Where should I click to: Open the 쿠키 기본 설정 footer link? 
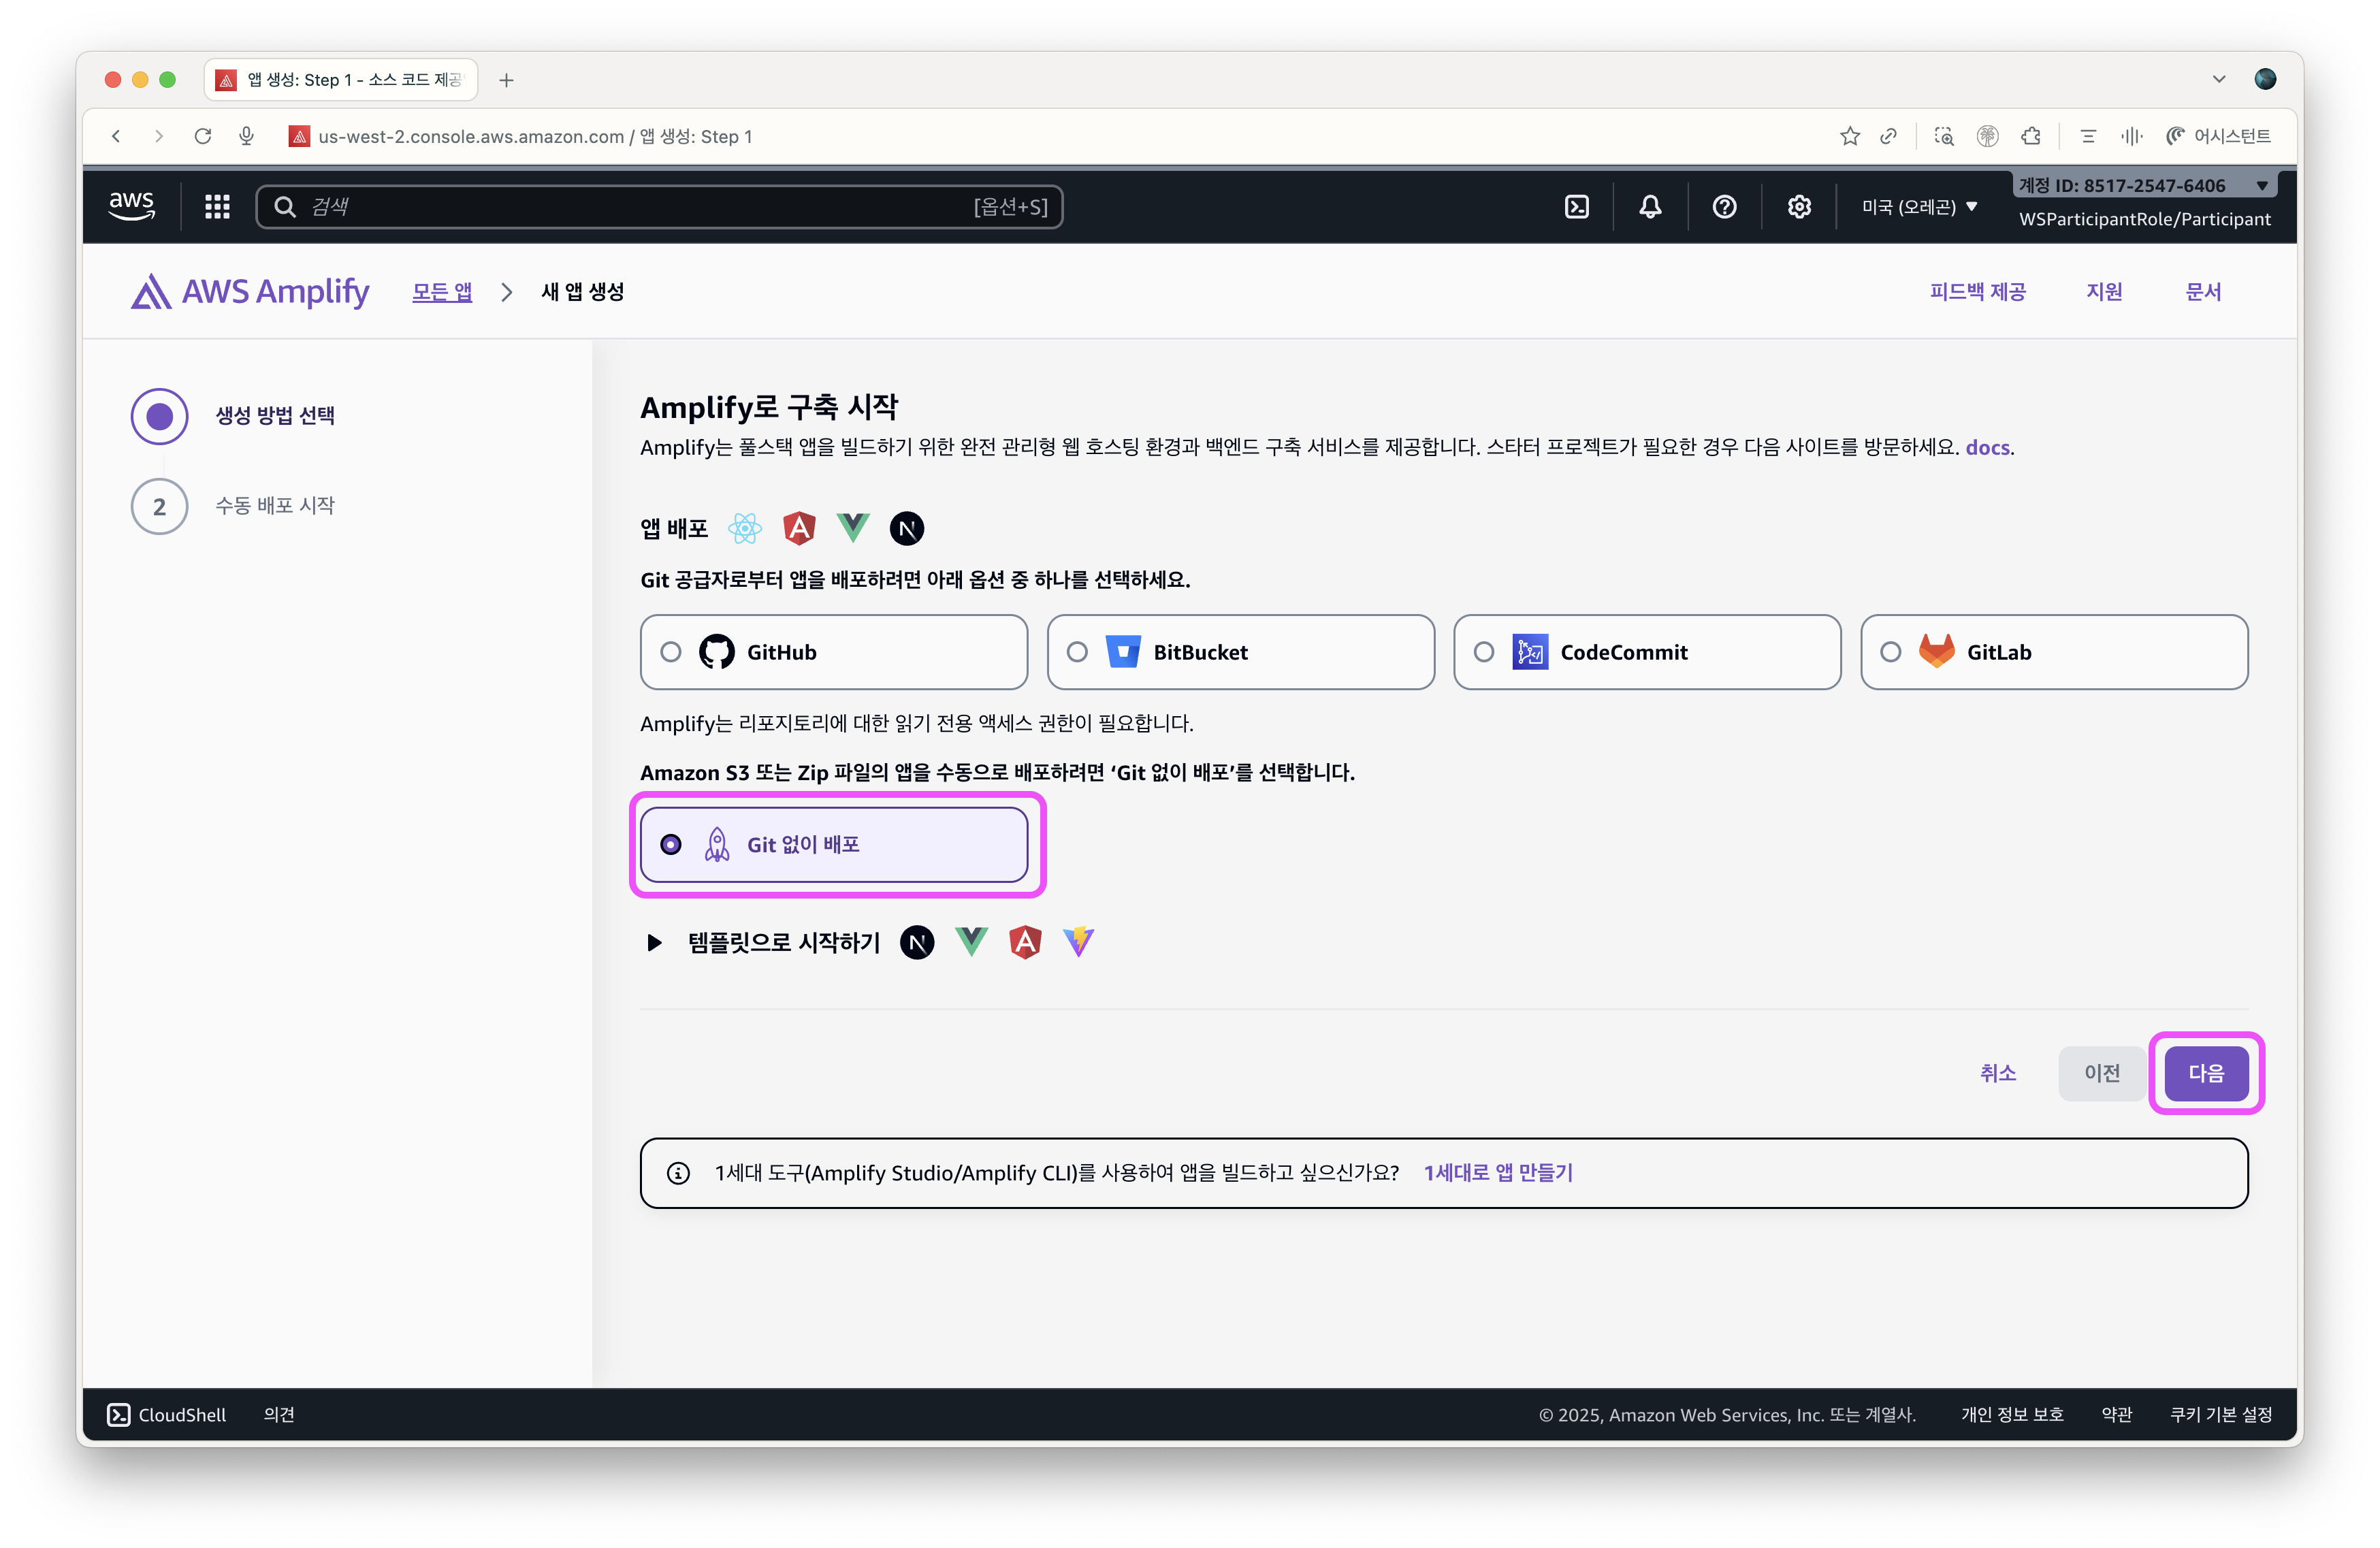(2220, 1414)
